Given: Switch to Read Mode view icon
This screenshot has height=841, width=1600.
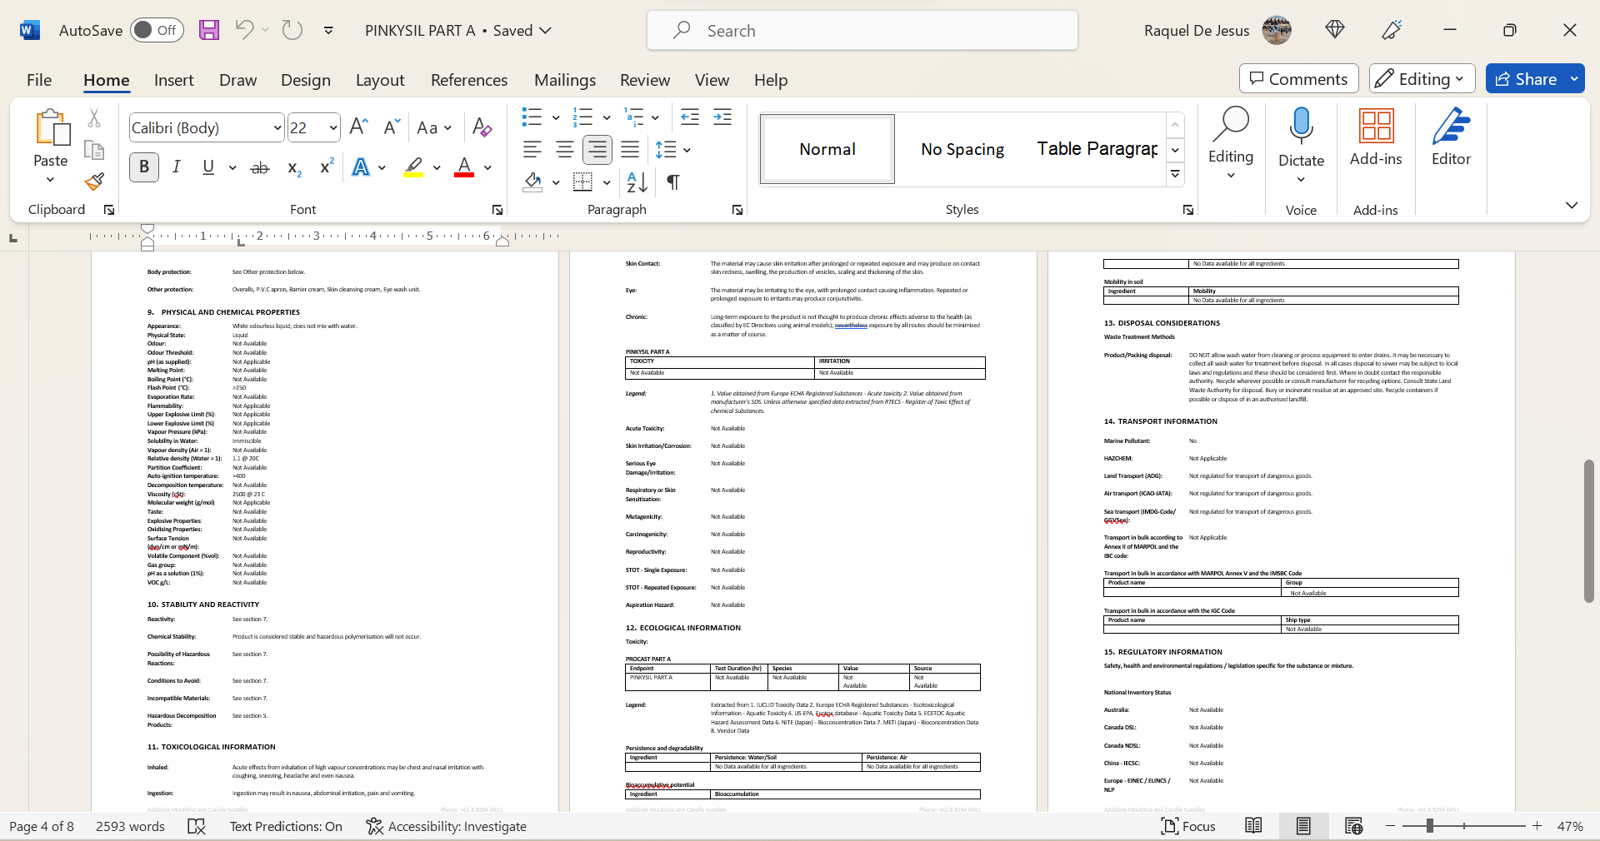Looking at the screenshot, I should click(1253, 826).
